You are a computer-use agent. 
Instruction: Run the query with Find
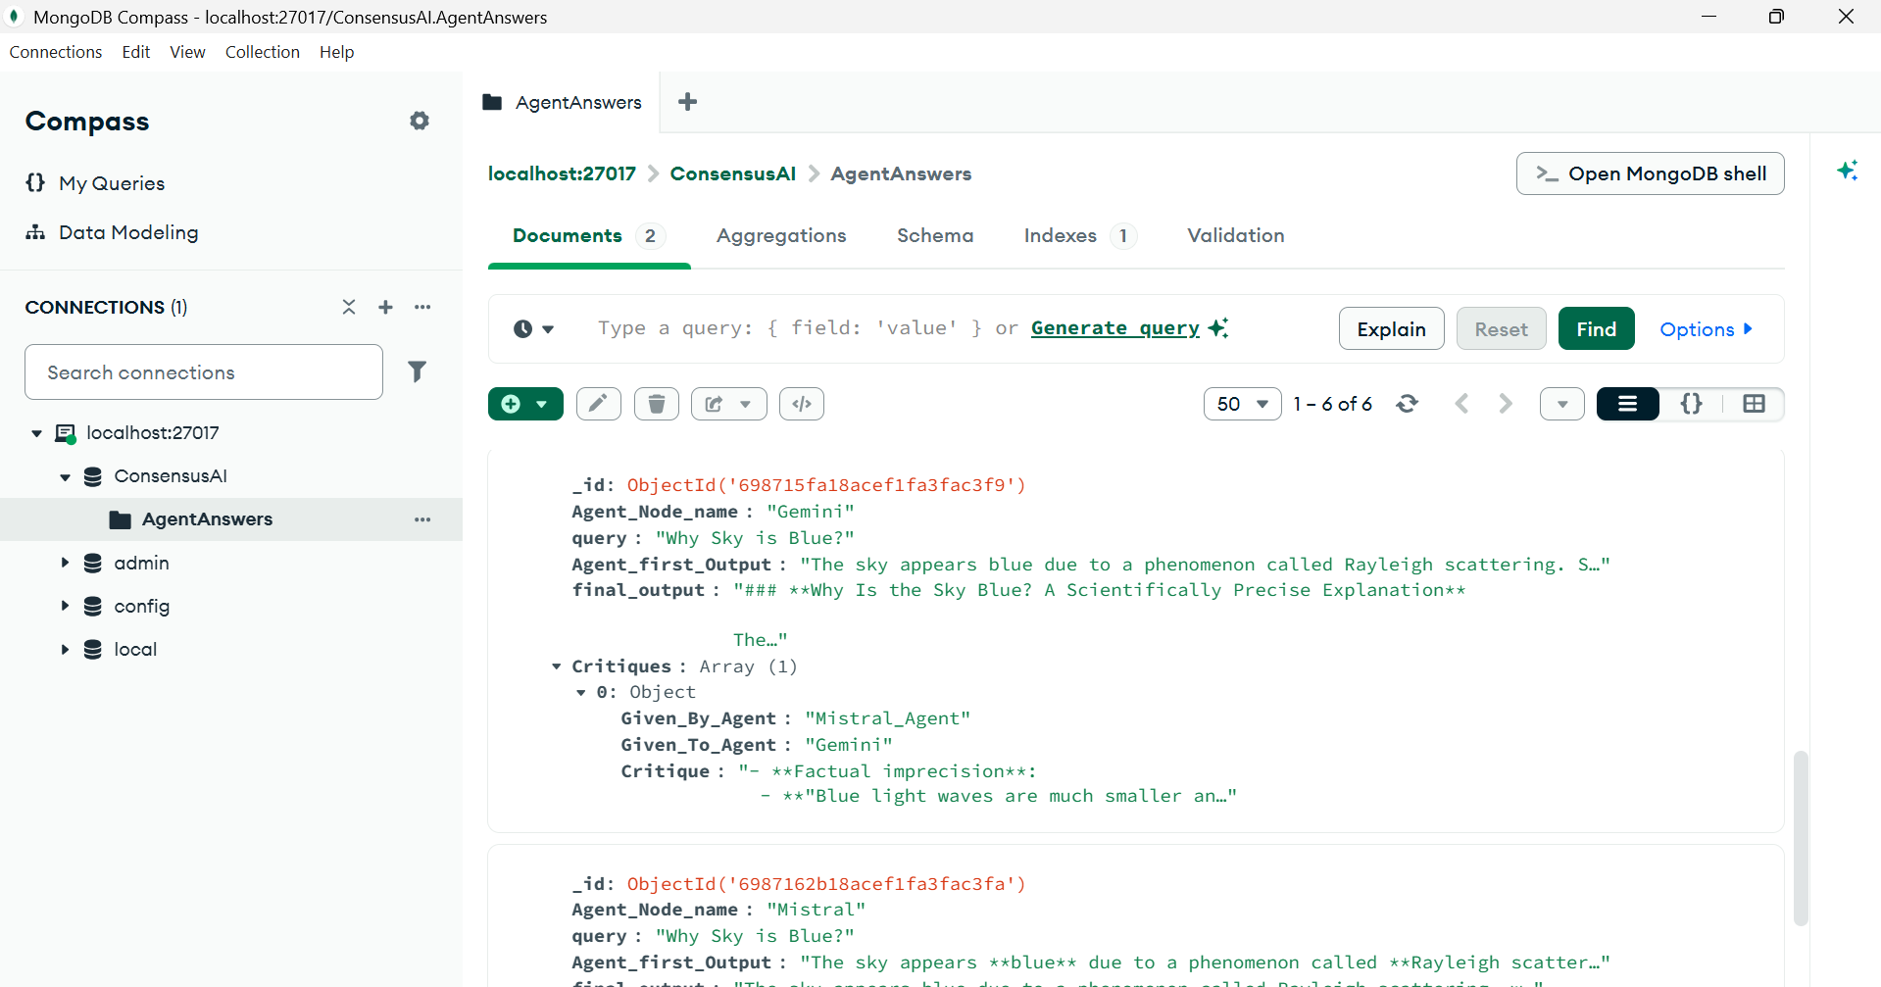(x=1596, y=329)
